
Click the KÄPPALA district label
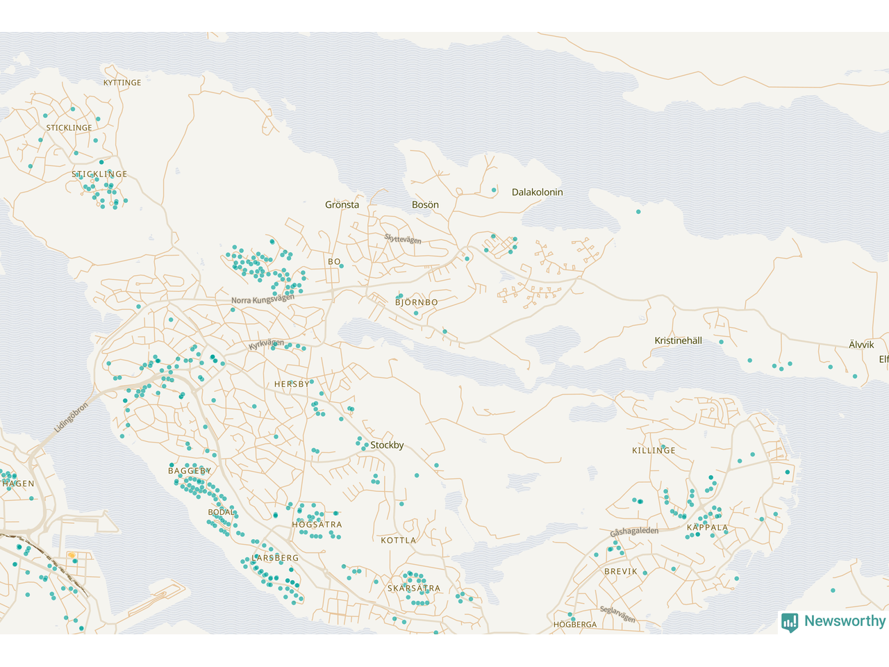[707, 527]
